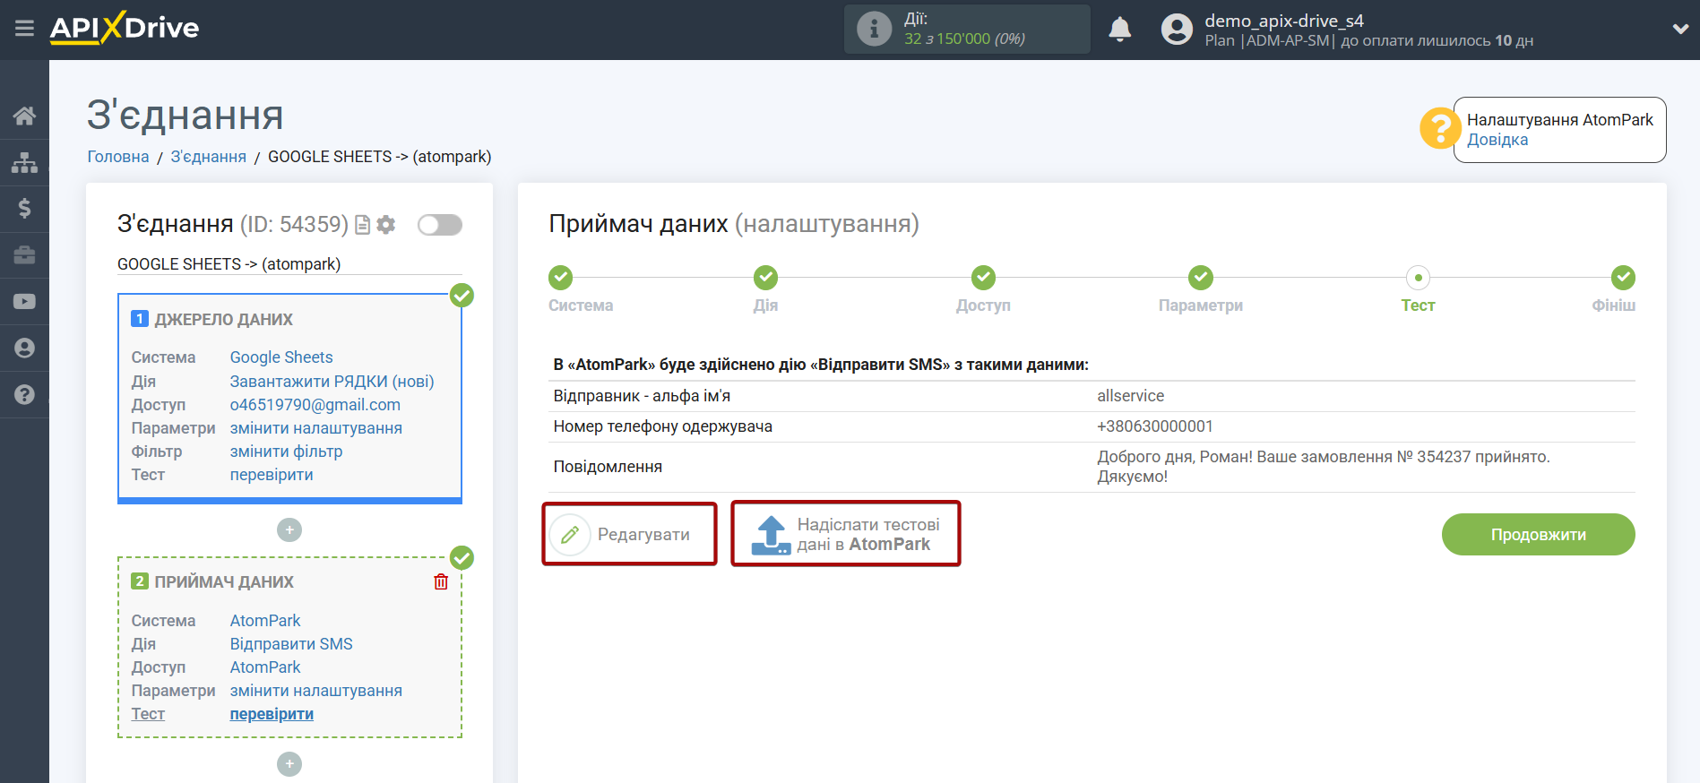Click the Редагувати button
Image resolution: width=1700 pixels, height=783 pixels.
[x=629, y=535]
